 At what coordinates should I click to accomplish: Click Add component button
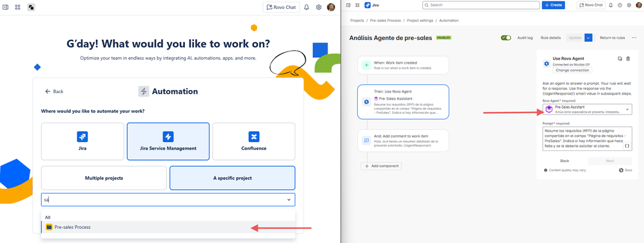(381, 166)
